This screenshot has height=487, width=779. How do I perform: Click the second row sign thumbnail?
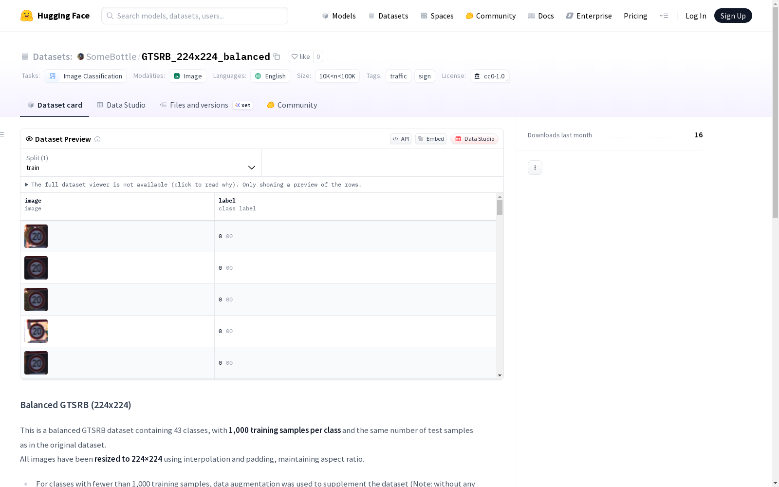click(x=36, y=268)
